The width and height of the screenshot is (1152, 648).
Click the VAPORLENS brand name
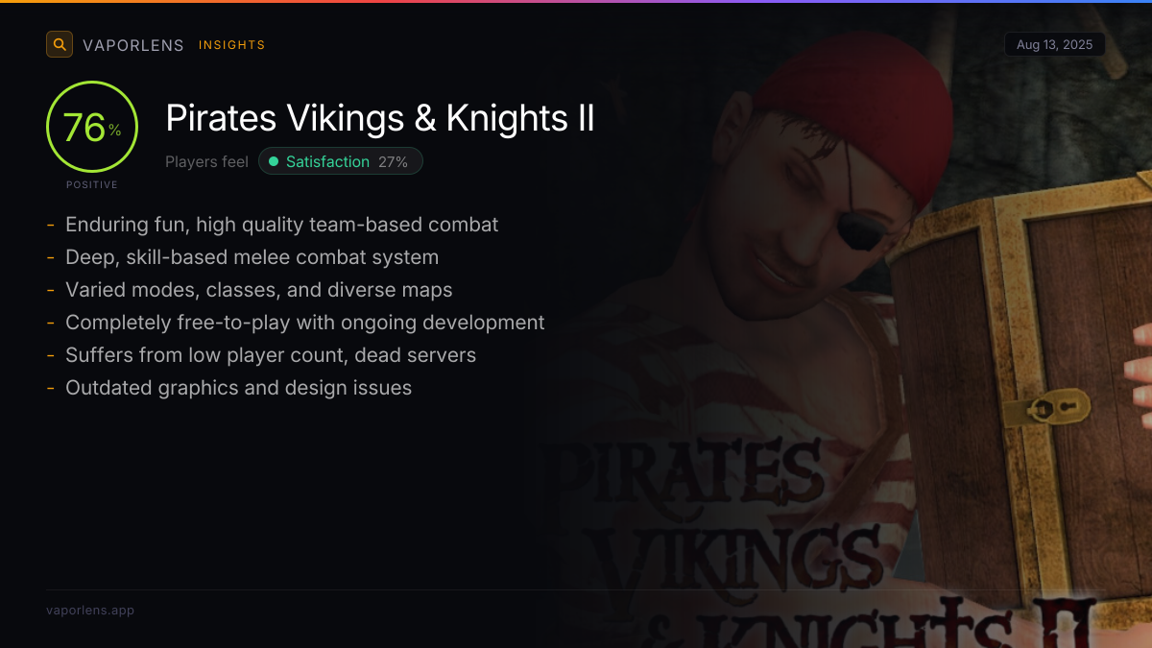coord(133,45)
